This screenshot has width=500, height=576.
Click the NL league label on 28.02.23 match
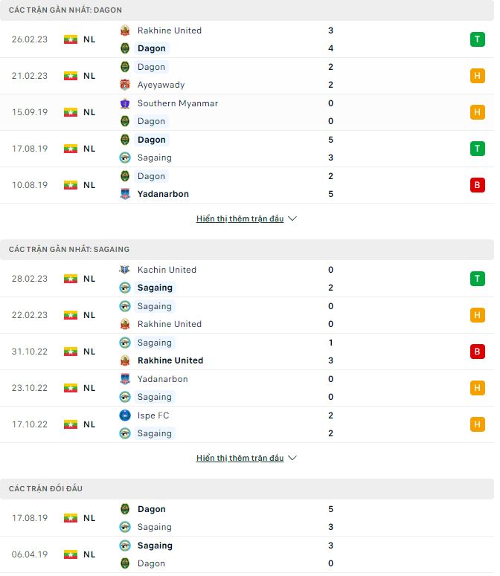tap(89, 279)
